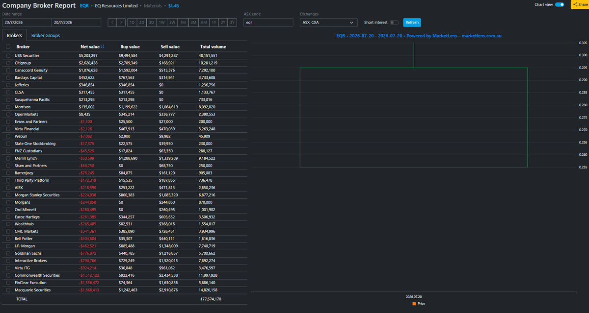Select the Barrenjoey broker name
Image resolution: width=589 pixels, height=313 pixels.
pos(24,173)
